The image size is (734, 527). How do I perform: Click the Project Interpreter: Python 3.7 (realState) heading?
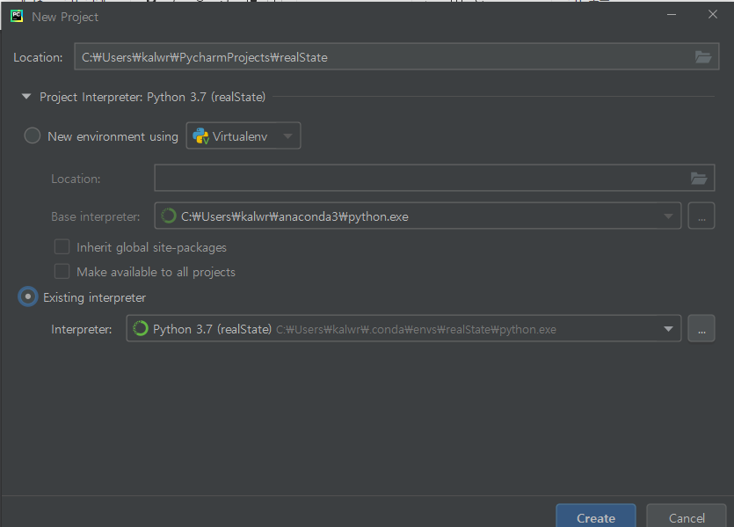[152, 97]
